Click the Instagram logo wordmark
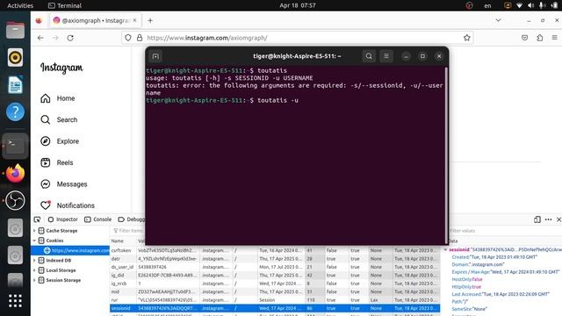Viewport: 562px width, 316px height. pos(61,68)
